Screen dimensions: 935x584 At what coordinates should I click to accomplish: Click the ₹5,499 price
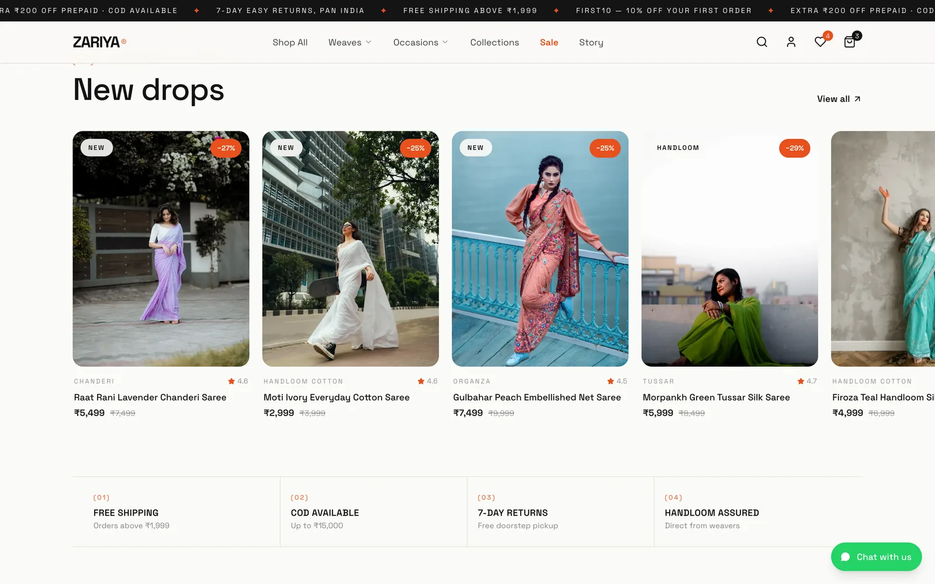click(x=89, y=413)
